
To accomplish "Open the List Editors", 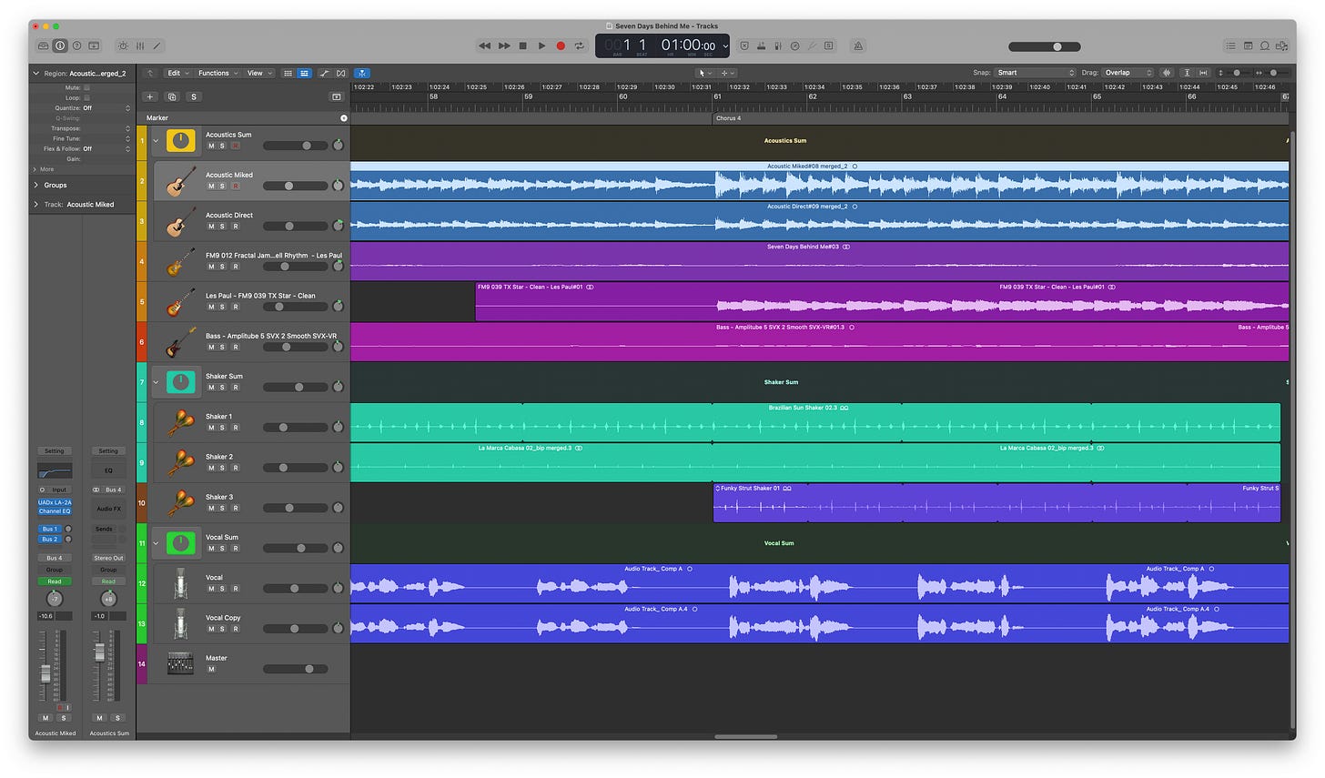I will [x=1230, y=45].
